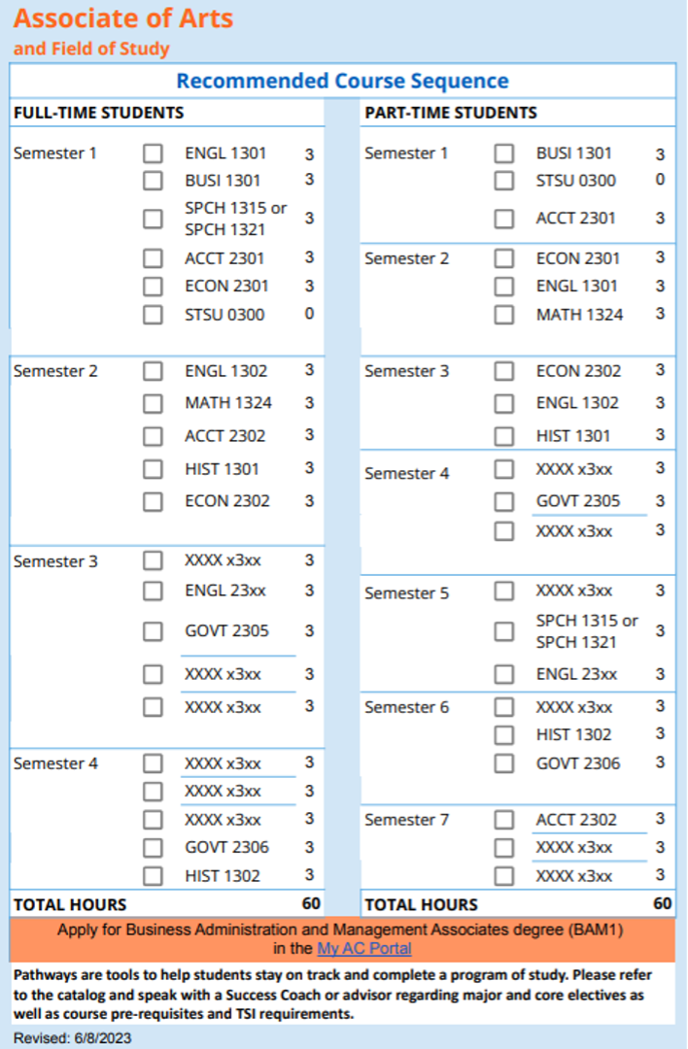The width and height of the screenshot is (688, 1049).
Task: Check GOVT 2306 in part-time Semester 6
Action: (x=503, y=763)
